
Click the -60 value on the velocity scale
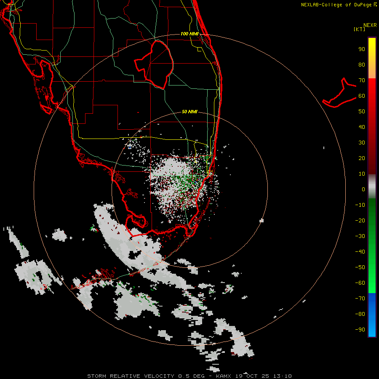360,283
